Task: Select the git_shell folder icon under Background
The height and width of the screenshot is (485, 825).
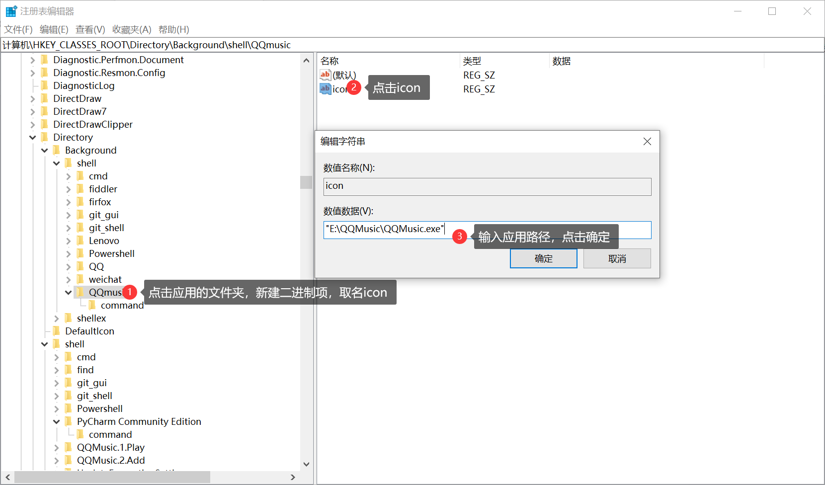Action: point(80,228)
